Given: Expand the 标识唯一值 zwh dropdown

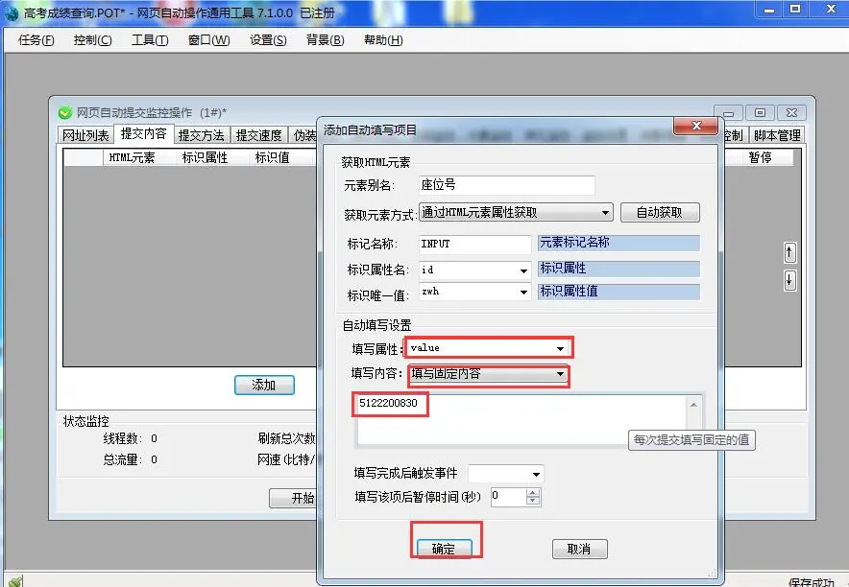Looking at the screenshot, I should click(523, 293).
